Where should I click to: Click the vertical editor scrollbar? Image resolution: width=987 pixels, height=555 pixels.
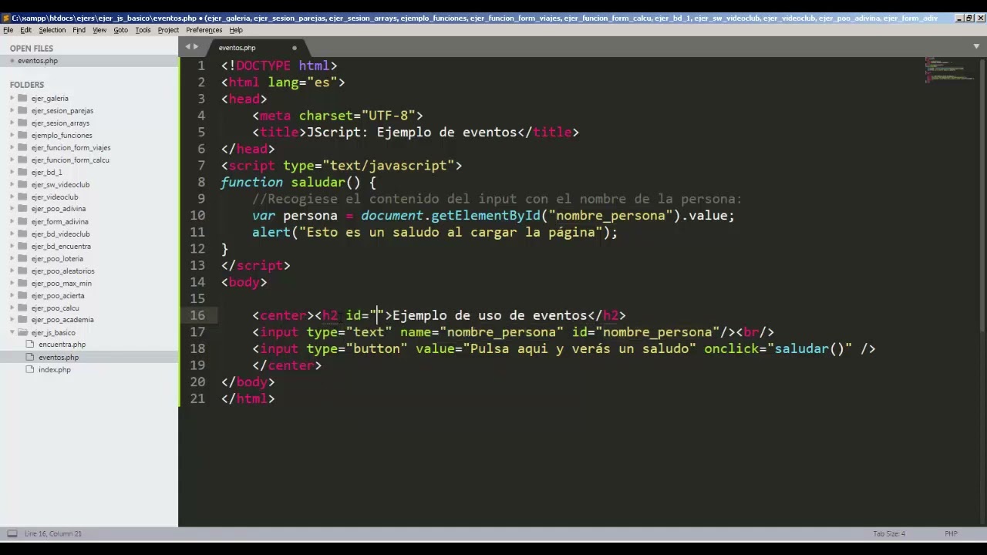(982, 193)
